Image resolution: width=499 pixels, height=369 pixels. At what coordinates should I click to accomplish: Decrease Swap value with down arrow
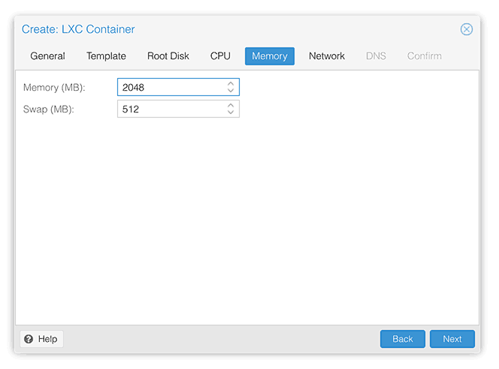pyautogui.click(x=231, y=112)
